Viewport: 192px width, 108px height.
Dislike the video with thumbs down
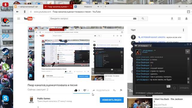tap(85, 90)
